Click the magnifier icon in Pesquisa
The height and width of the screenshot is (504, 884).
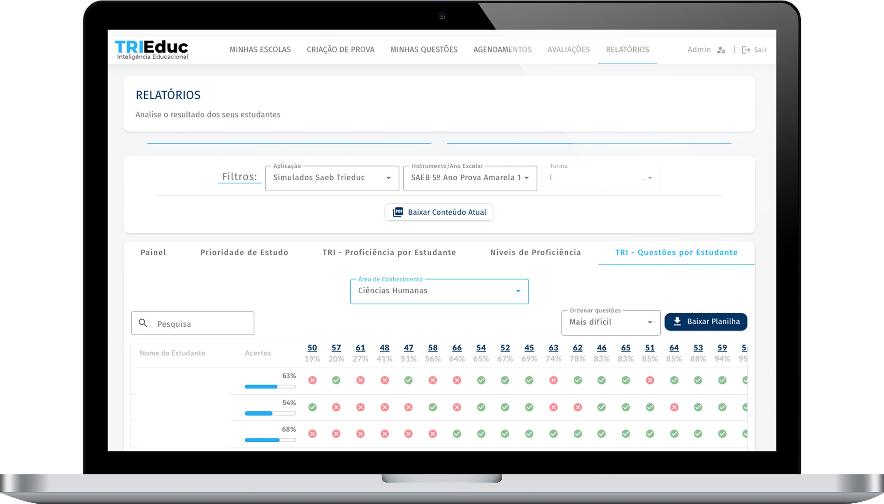coord(143,323)
